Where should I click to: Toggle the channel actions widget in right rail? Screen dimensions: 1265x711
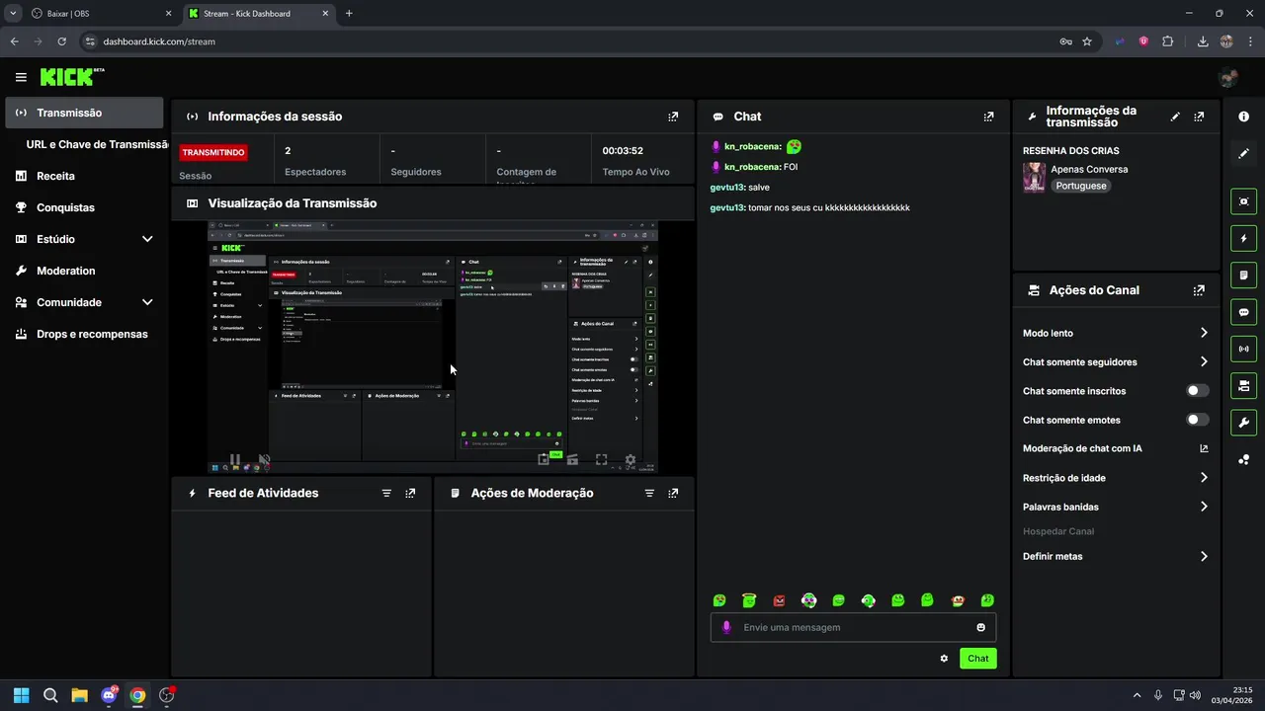pyautogui.click(x=1243, y=385)
